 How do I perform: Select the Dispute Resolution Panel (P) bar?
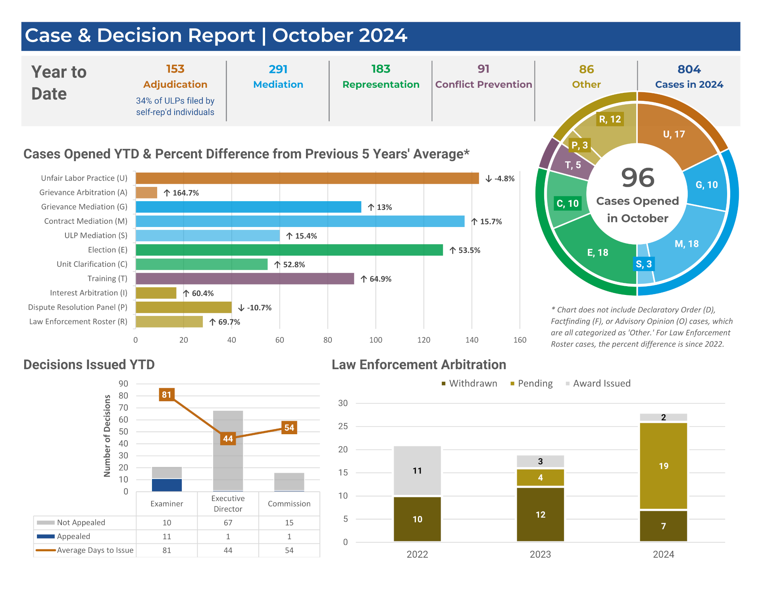coord(184,307)
